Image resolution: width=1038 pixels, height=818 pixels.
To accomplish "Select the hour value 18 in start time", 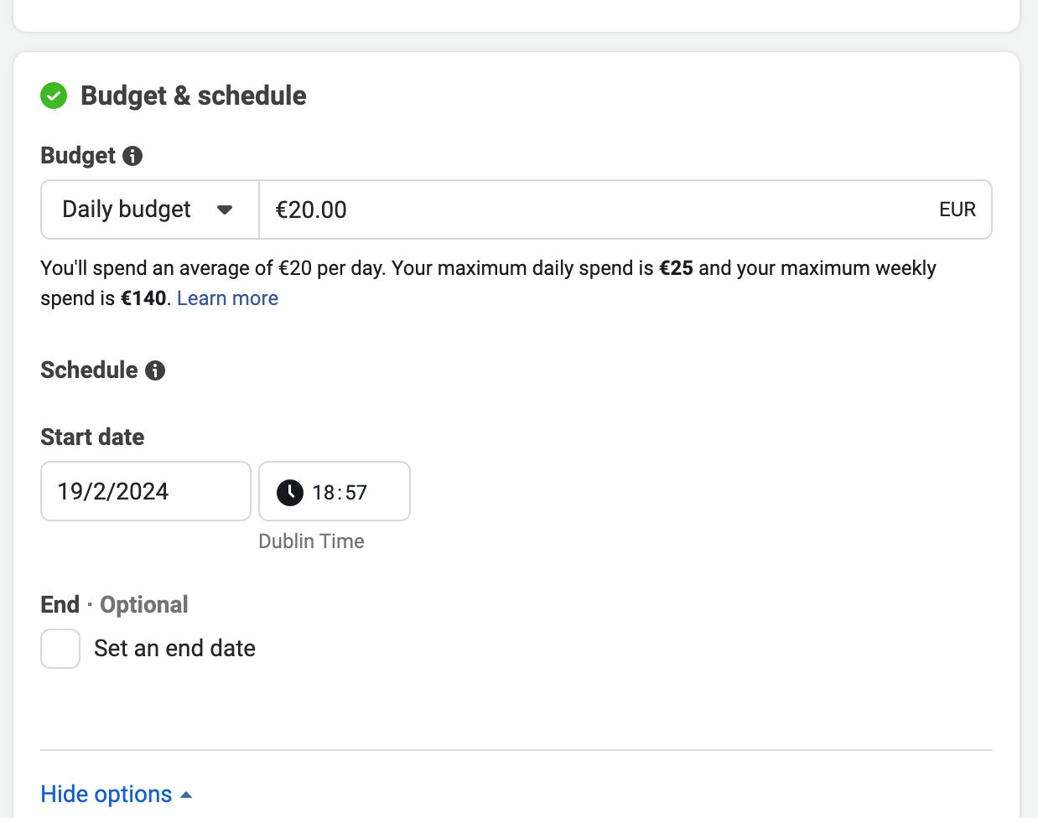I will point(324,493).
